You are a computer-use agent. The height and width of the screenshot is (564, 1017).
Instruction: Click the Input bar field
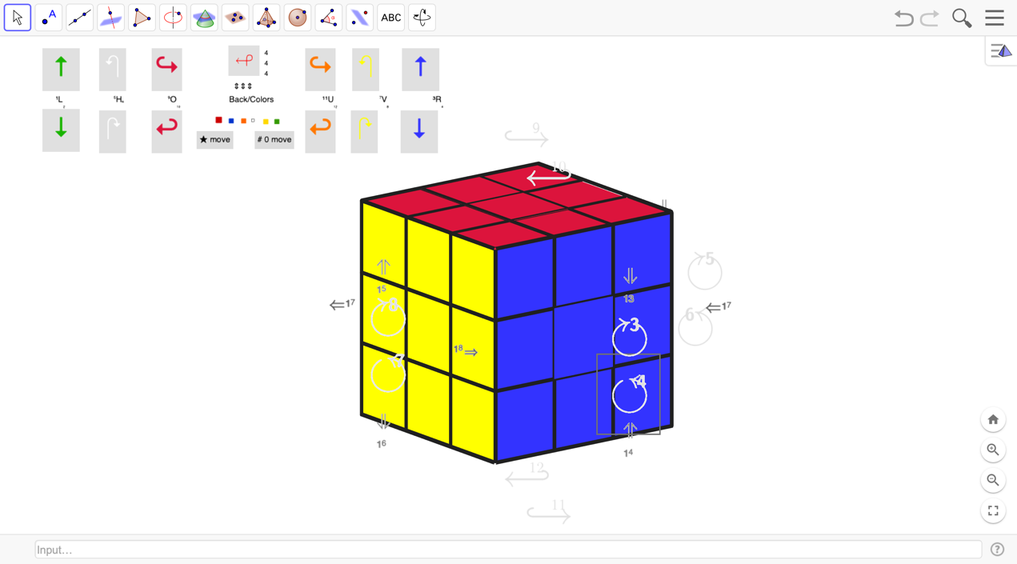pyautogui.click(x=508, y=550)
